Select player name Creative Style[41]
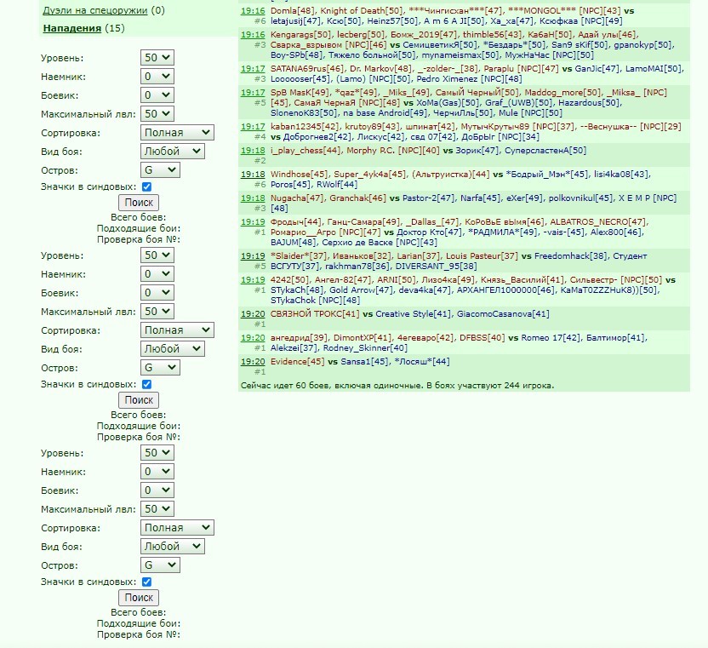 (x=414, y=313)
